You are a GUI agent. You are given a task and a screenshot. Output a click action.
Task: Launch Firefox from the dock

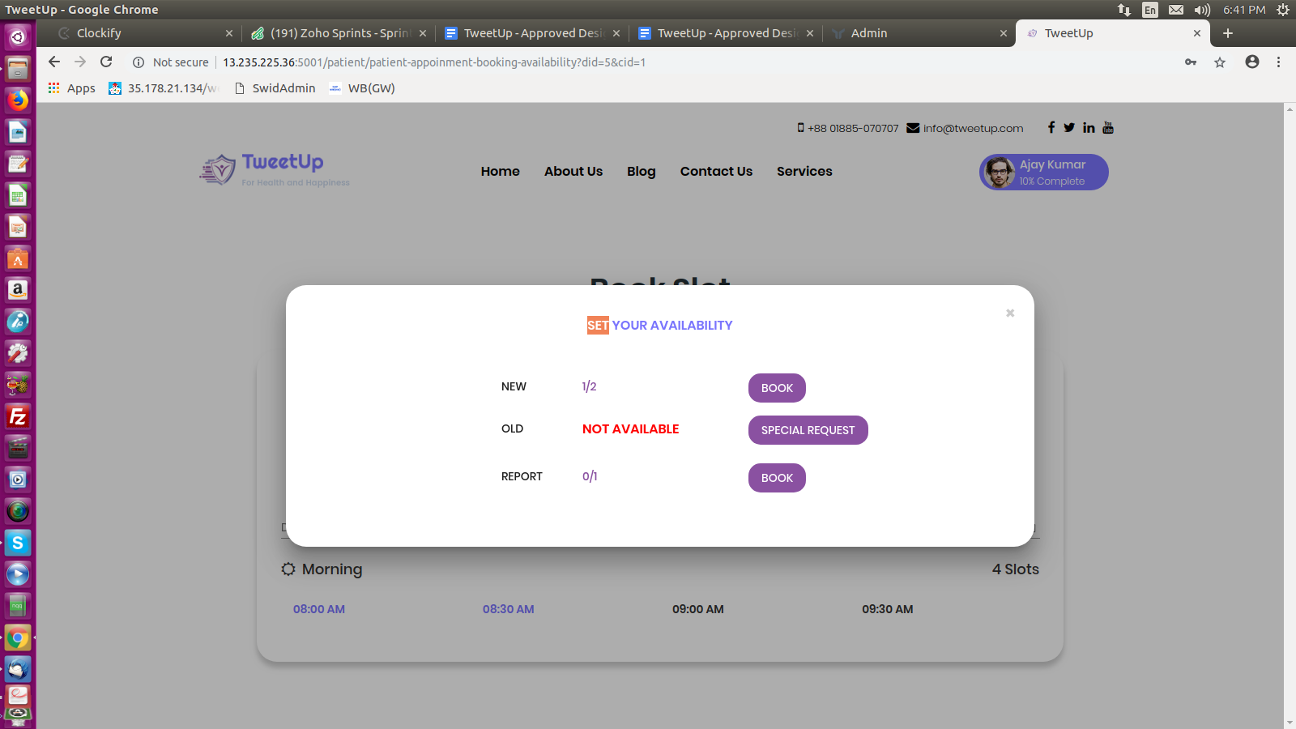click(18, 100)
